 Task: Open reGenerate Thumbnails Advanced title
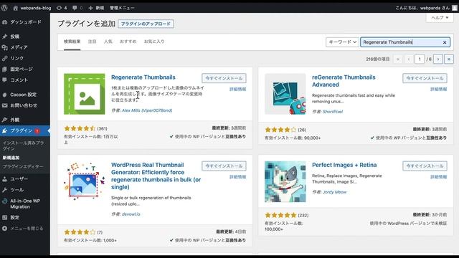coord(344,81)
